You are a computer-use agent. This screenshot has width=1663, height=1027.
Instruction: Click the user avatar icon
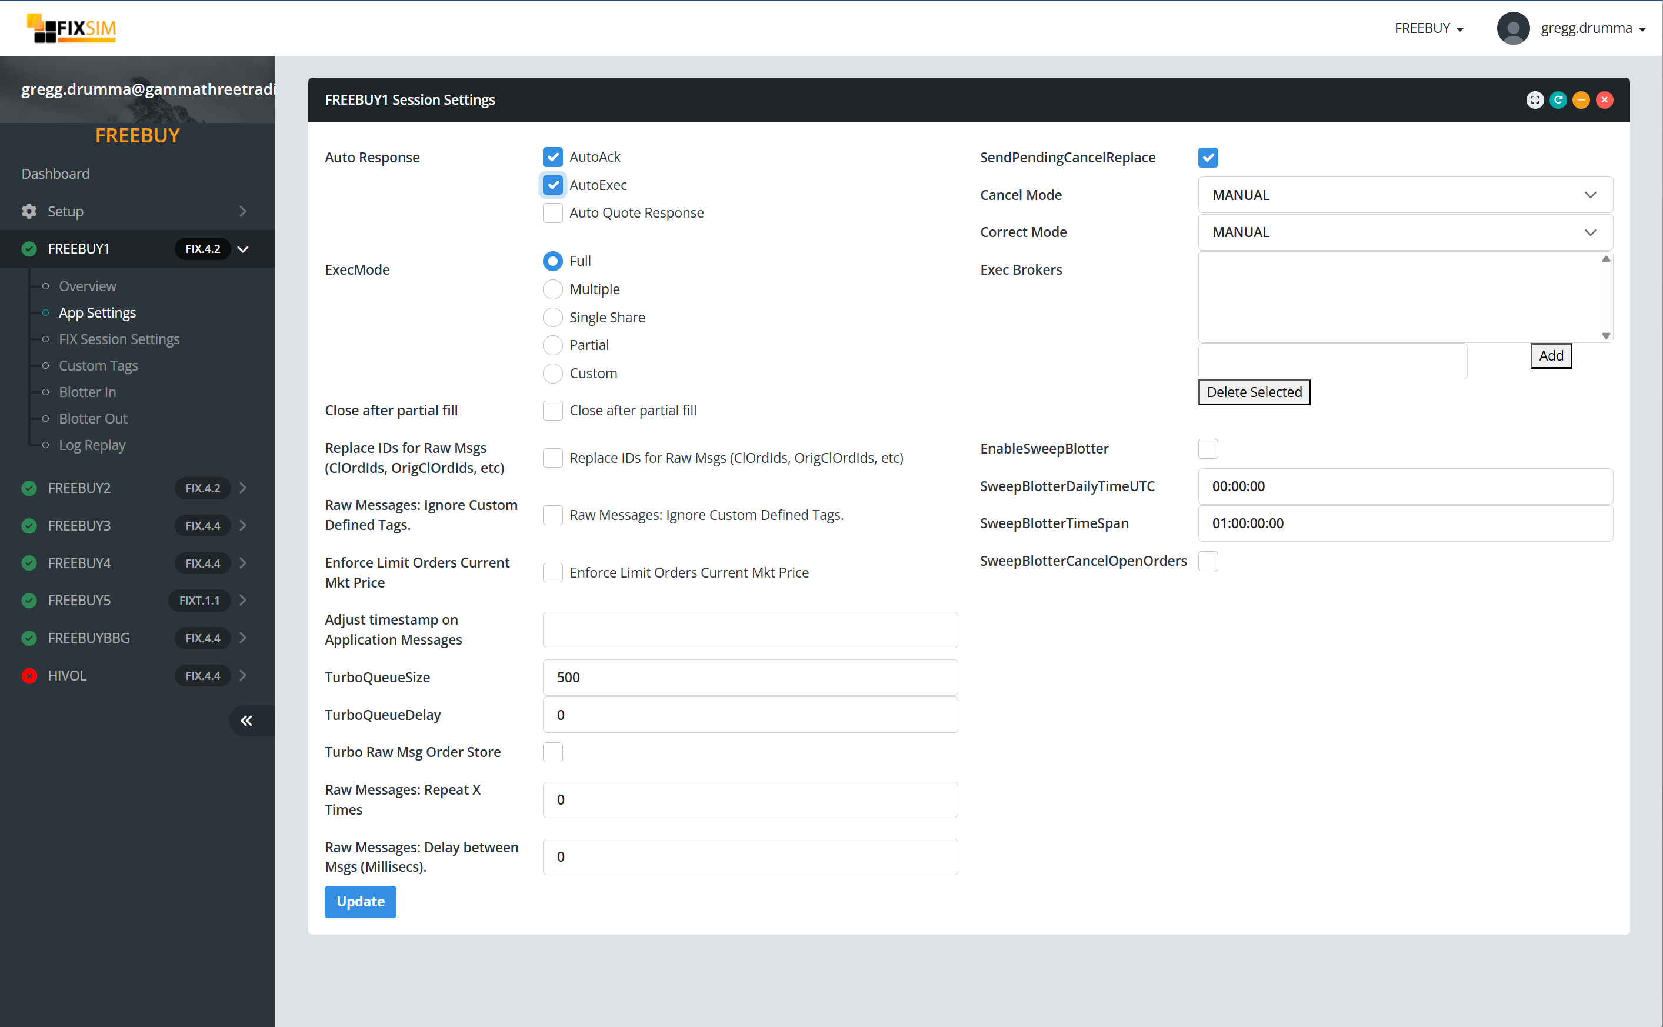pyautogui.click(x=1512, y=28)
